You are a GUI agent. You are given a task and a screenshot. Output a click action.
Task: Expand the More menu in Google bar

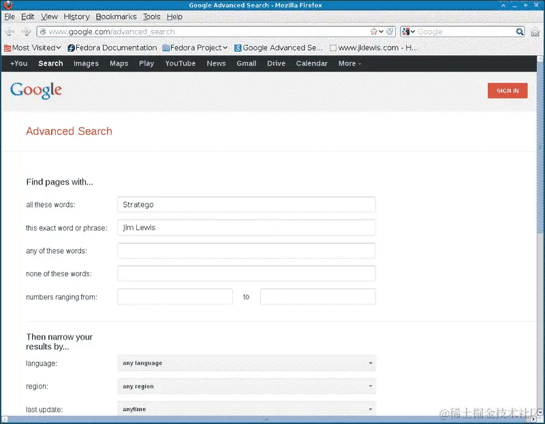349,63
